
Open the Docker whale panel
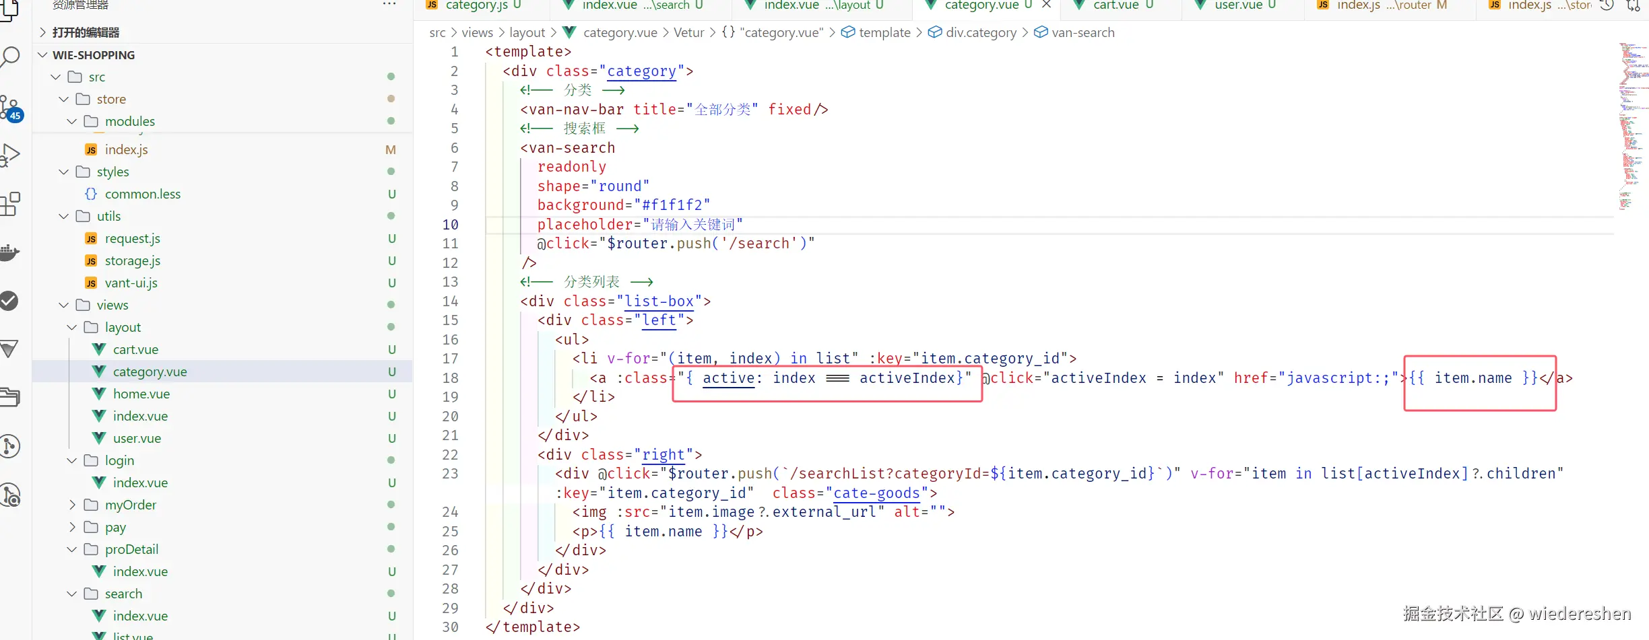click(x=9, y=252)
